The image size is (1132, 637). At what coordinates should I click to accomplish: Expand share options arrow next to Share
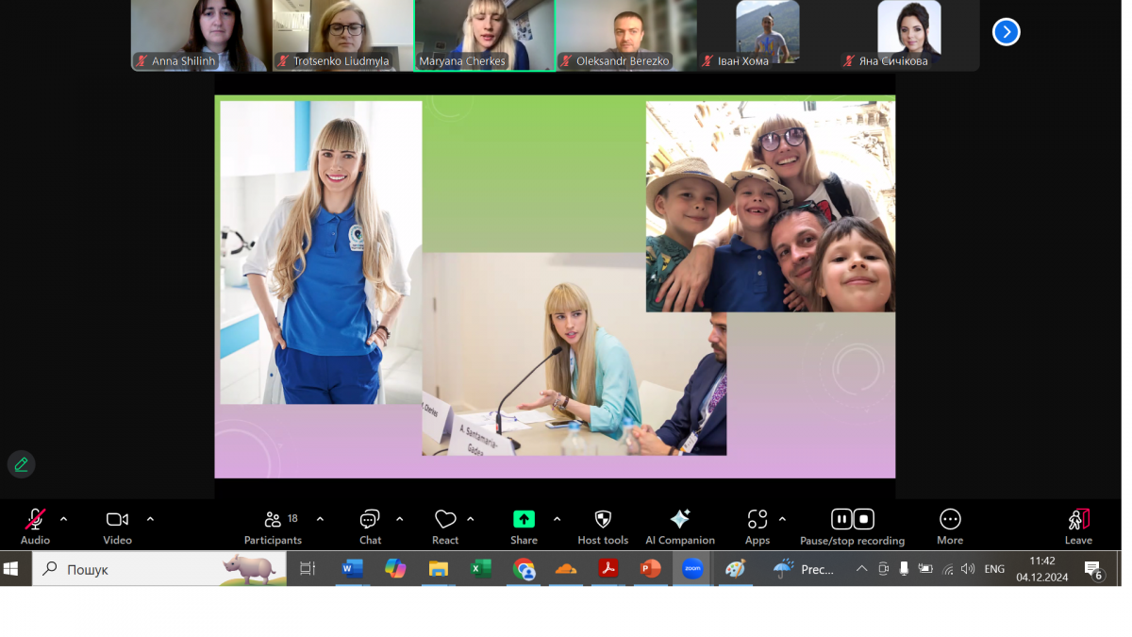click(557, 519)
